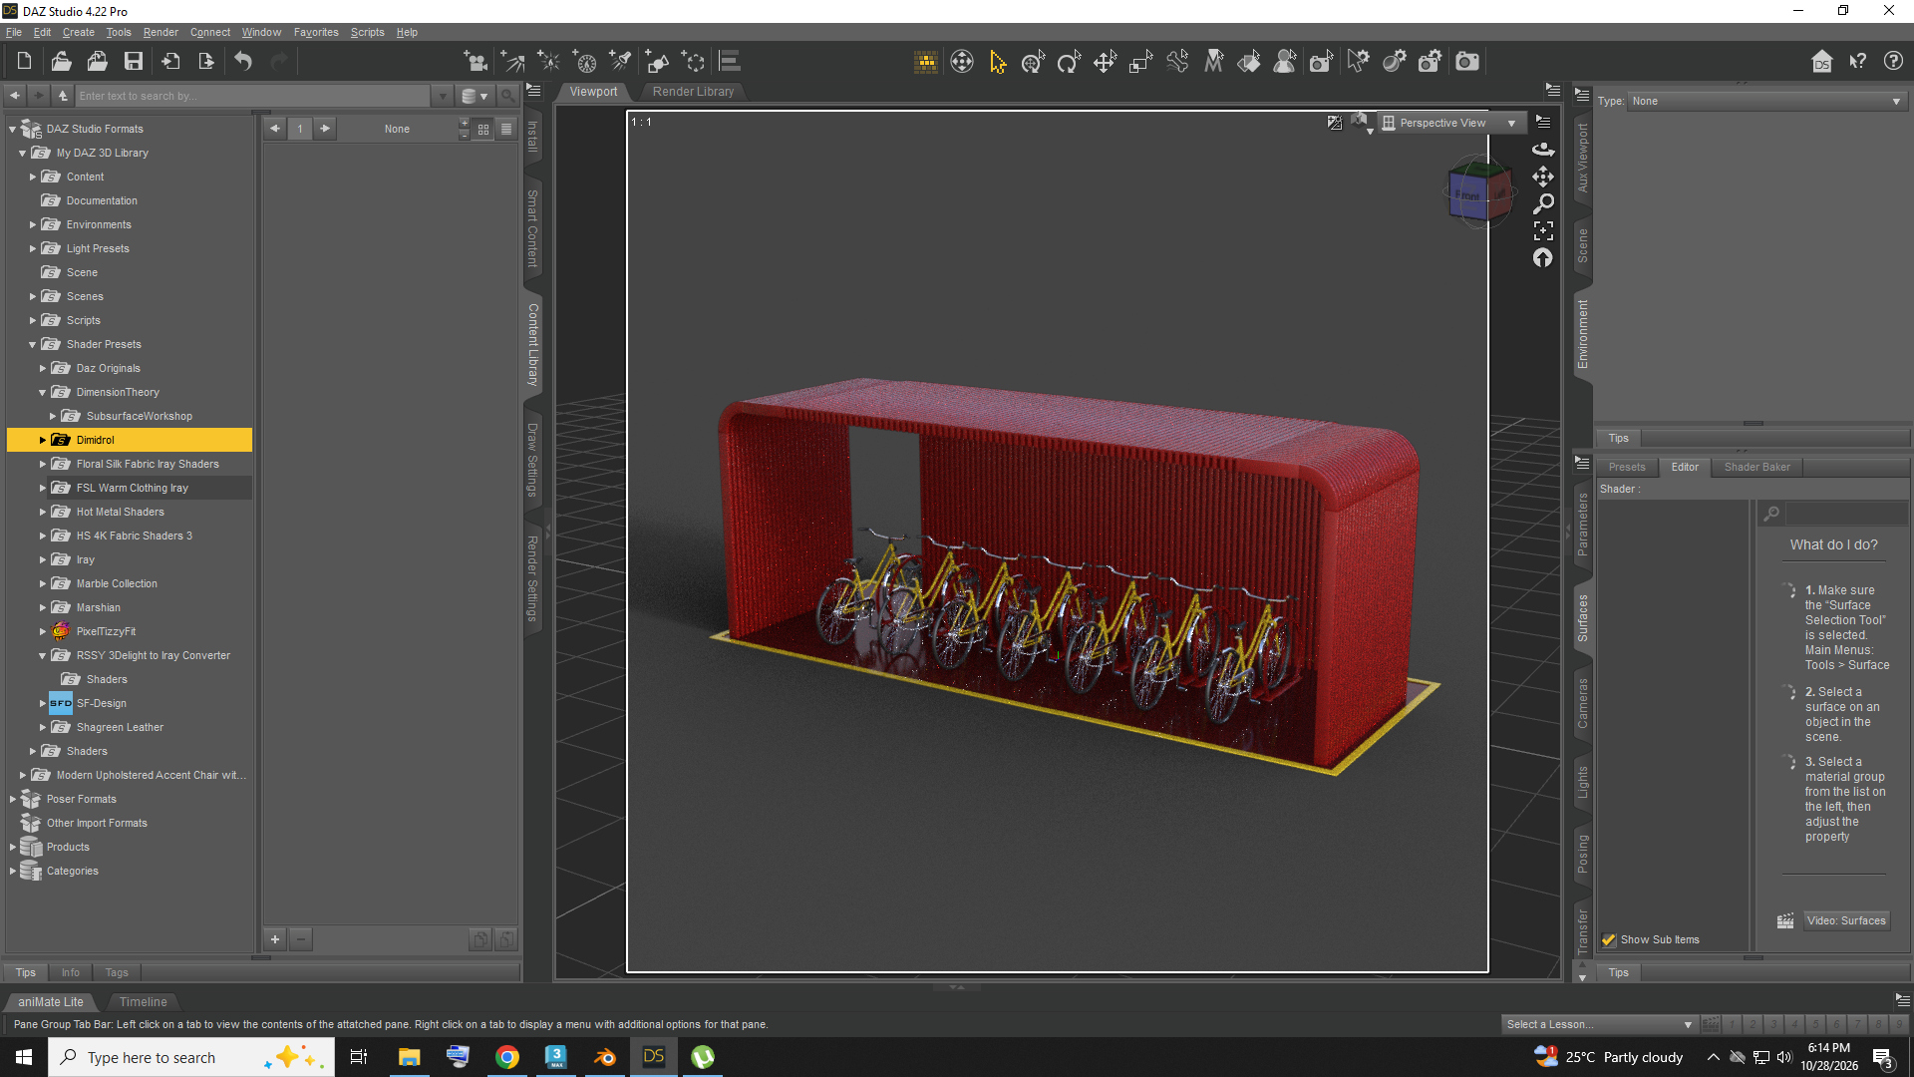Click the add plus button below content list
This screenshot has width=1914, height=1077.
(275, 938)
